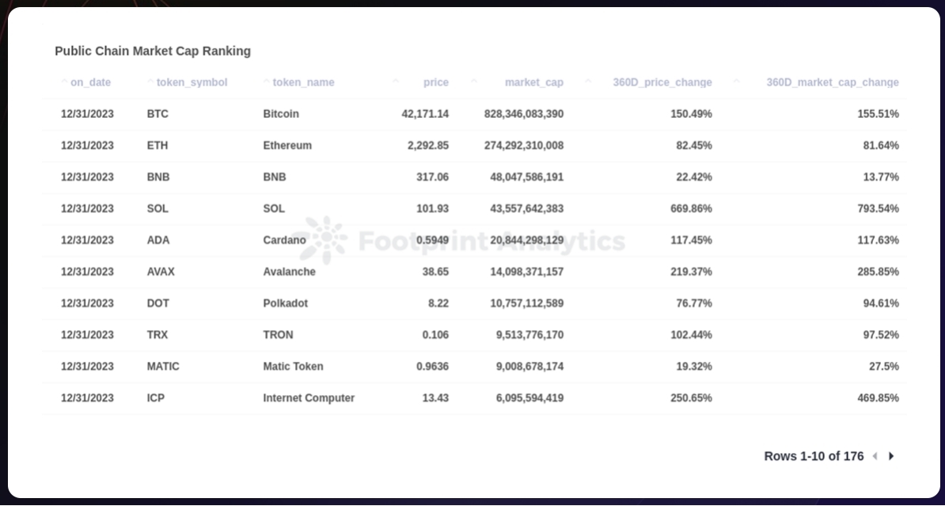Click the sort arrow beside on_date

click(x=64, y=82)
